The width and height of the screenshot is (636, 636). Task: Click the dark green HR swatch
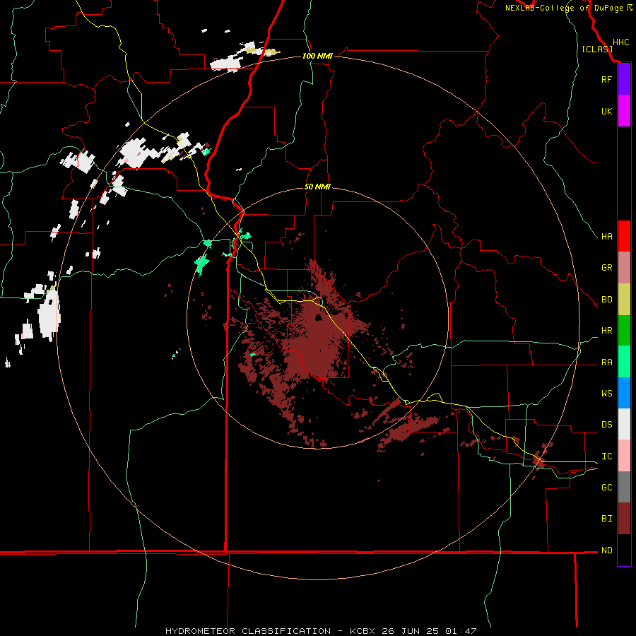(x=624, y=331)
